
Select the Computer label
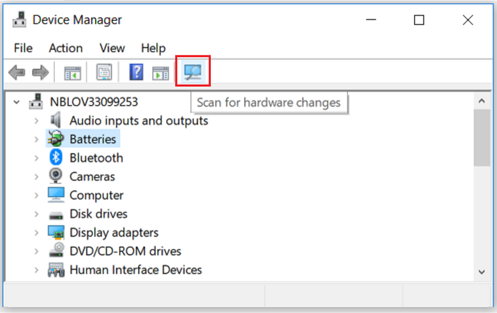96,196
